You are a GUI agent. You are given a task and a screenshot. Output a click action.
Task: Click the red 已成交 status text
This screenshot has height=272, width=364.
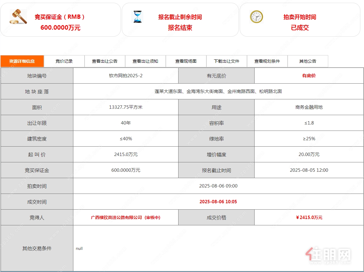[x=300, y=28]
